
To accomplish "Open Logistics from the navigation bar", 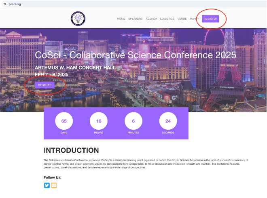I will pyautogui.click(x=167, y=19).
